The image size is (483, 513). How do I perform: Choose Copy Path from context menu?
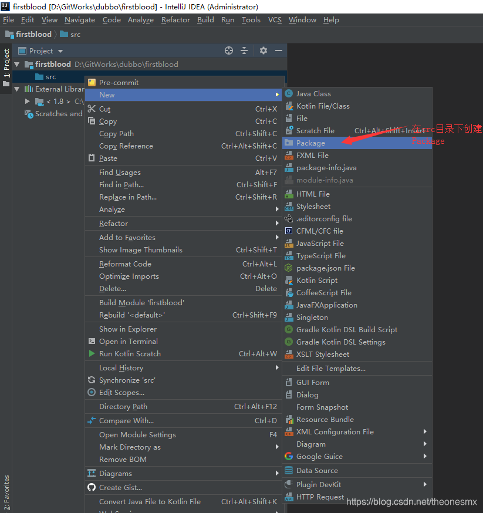pyautogui.click(x=183, y=133)
